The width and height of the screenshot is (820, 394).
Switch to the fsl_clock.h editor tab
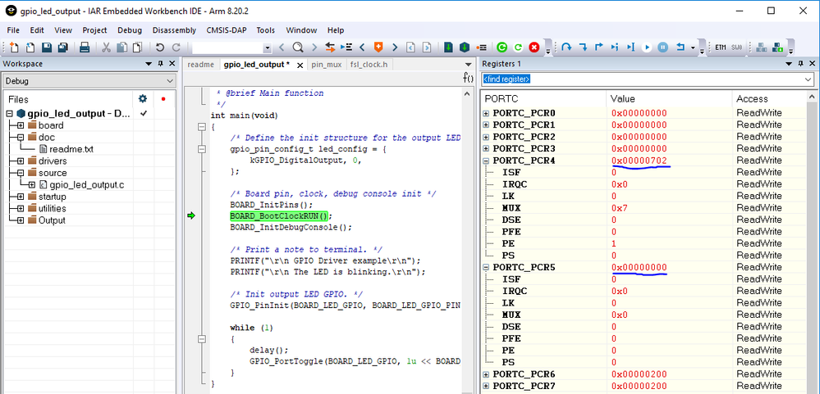[x=369, y=64]
